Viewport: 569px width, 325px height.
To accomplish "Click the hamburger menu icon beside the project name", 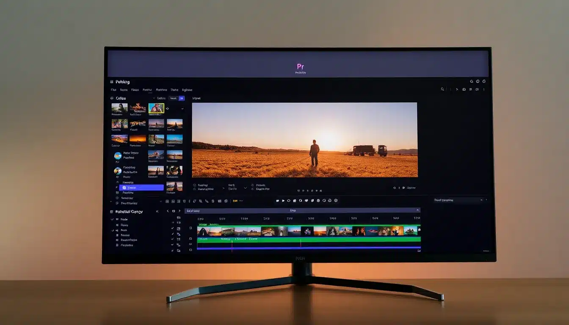I will click(112, 82).
